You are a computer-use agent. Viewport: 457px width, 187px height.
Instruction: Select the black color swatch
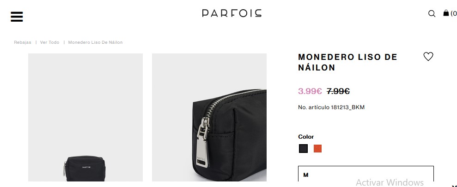click(303, 149)
